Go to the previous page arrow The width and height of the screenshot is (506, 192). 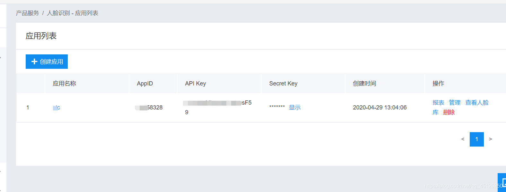pyautogui.click(x=463, y=139)
